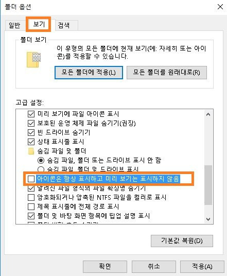
Task: Confirm with the 확인 button
Action: (x=105, y=266)
